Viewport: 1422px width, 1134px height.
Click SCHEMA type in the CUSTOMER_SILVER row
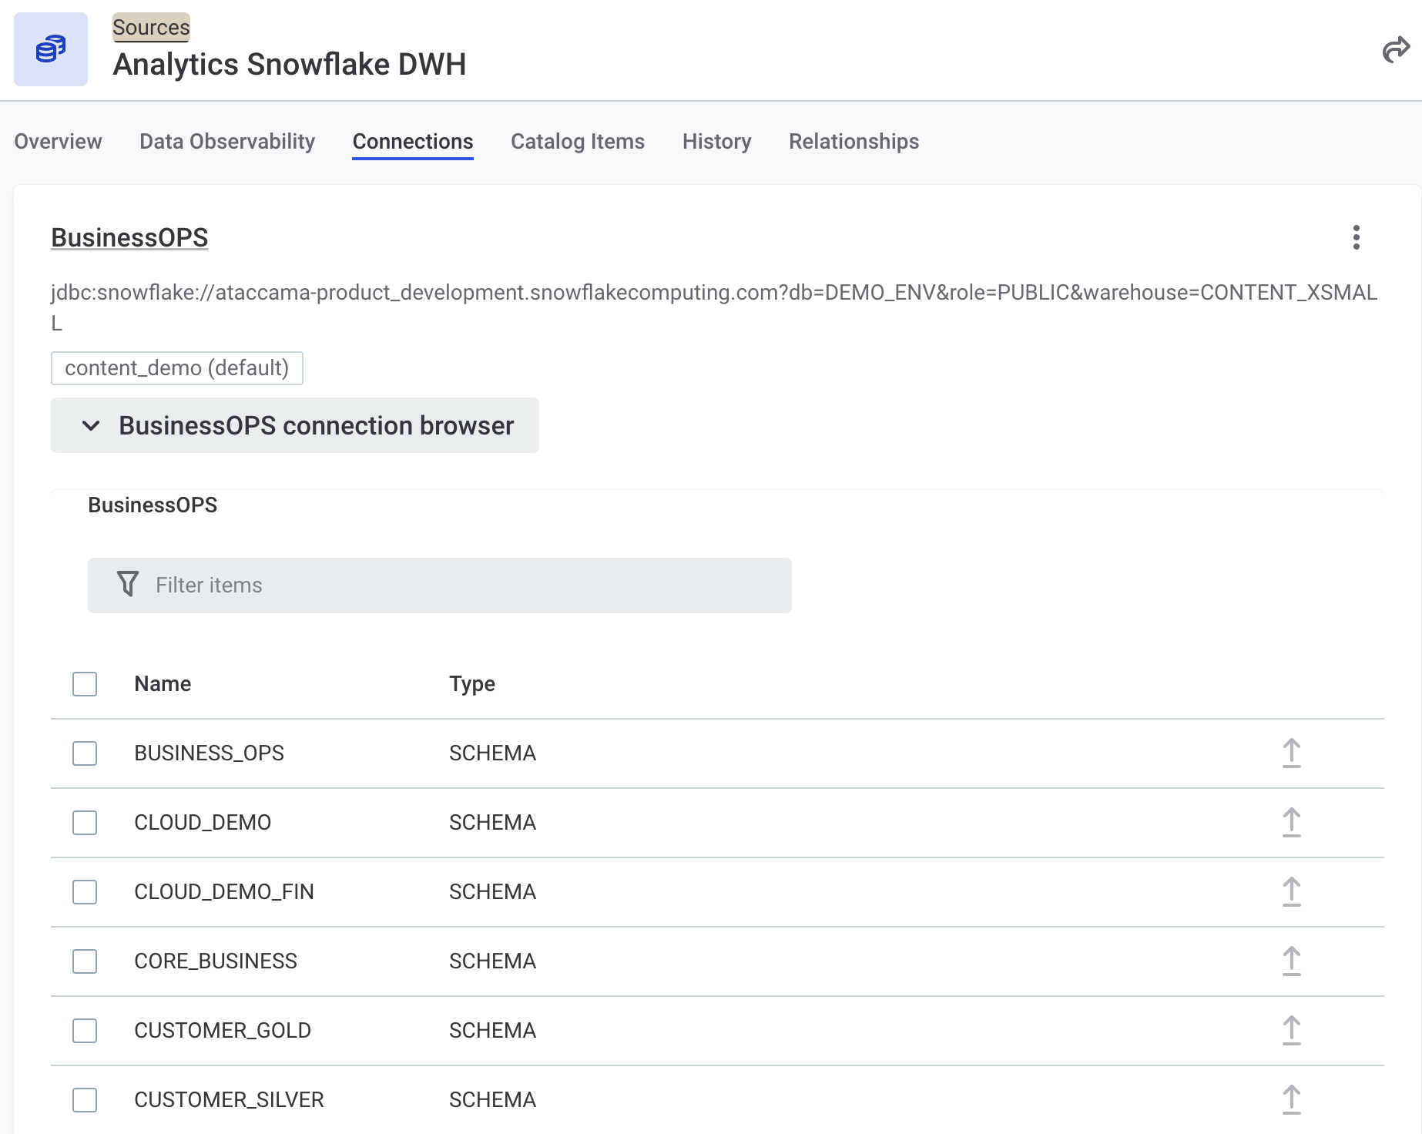pos(492,1100)
